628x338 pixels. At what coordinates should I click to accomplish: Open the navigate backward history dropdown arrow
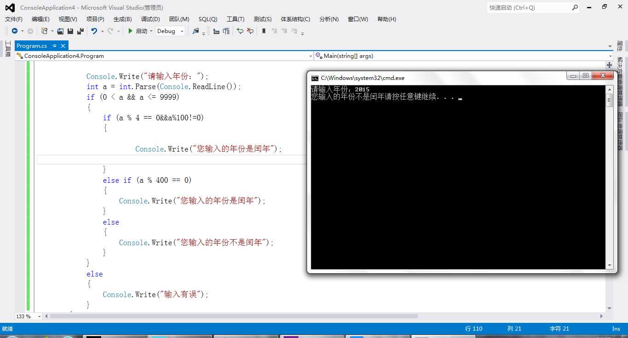click(22, 31)
